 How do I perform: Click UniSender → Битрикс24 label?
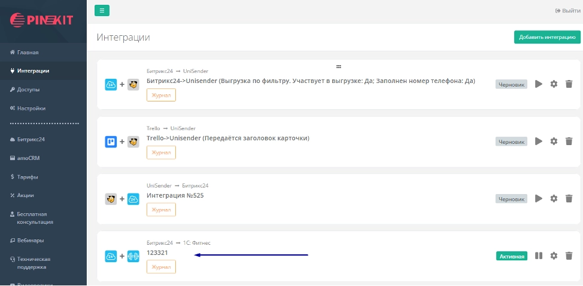click(178, 186)
